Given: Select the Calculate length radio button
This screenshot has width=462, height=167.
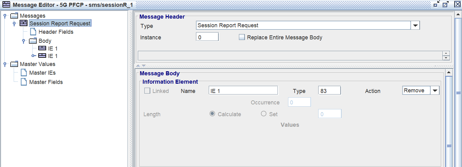Looking at the screenshot, I should (x=212, y=114).
